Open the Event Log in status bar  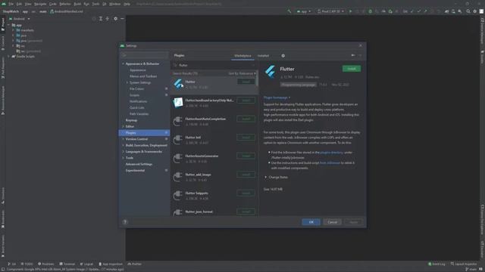(436, 264)
